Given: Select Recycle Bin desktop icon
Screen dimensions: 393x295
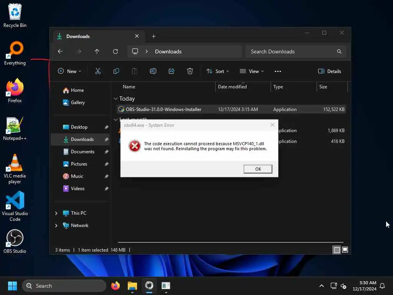Looking at the screenshot, I should click(15, 15).
